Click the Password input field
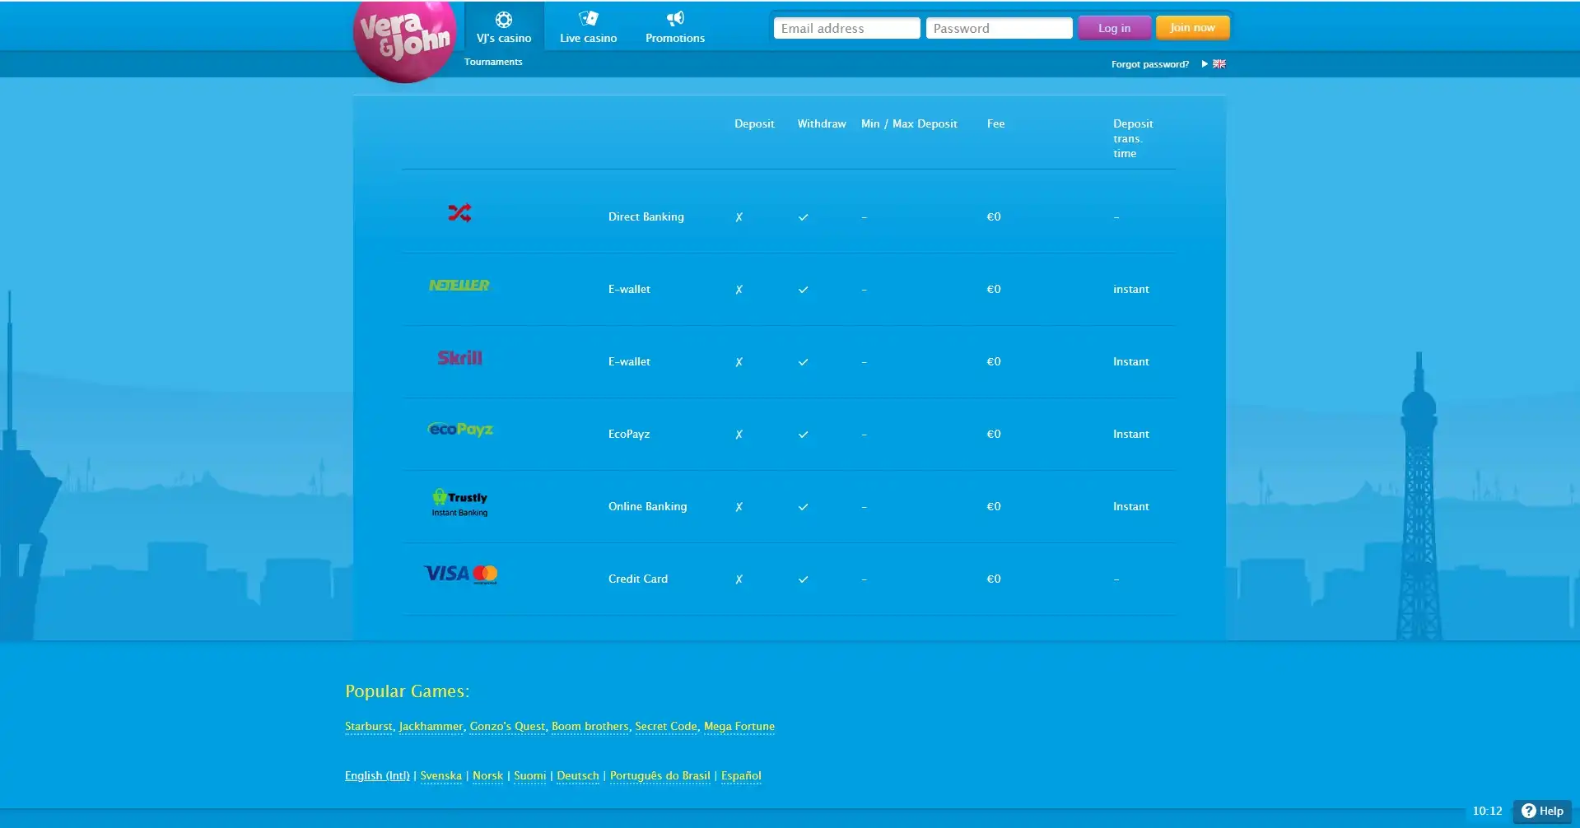 click(x=999, y=28)
